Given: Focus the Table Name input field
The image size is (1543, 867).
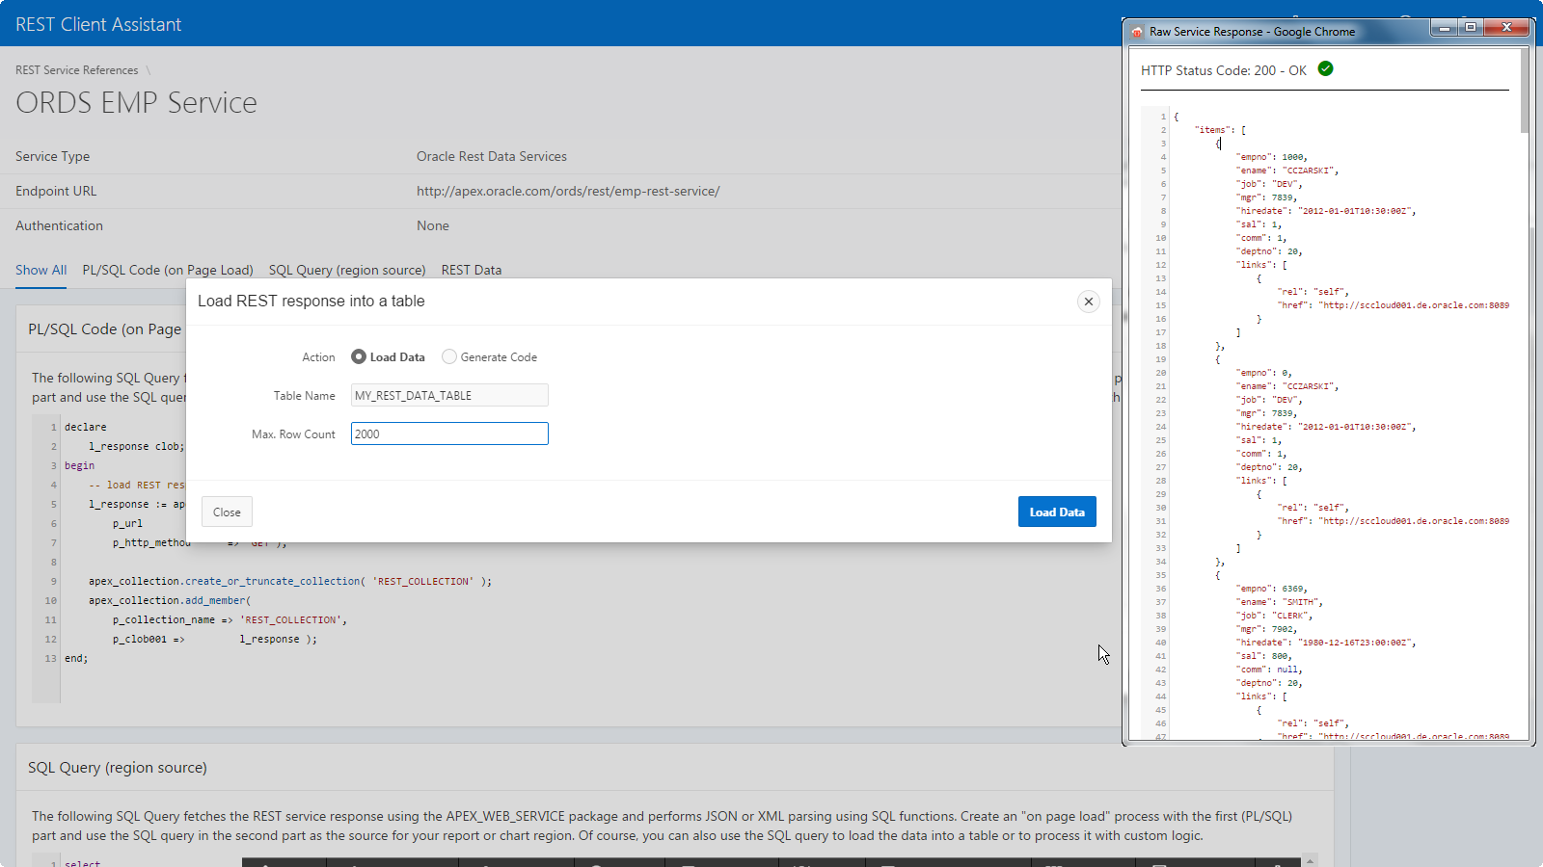Looking at the screenshot, I should 449,395.
